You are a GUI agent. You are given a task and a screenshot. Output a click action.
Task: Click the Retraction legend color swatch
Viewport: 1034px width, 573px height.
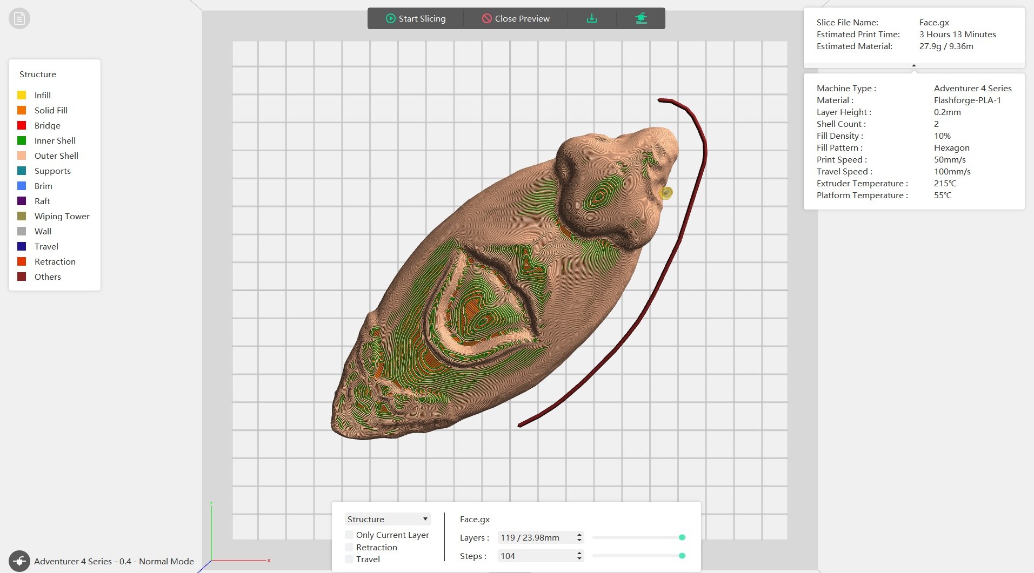(22, 261)
